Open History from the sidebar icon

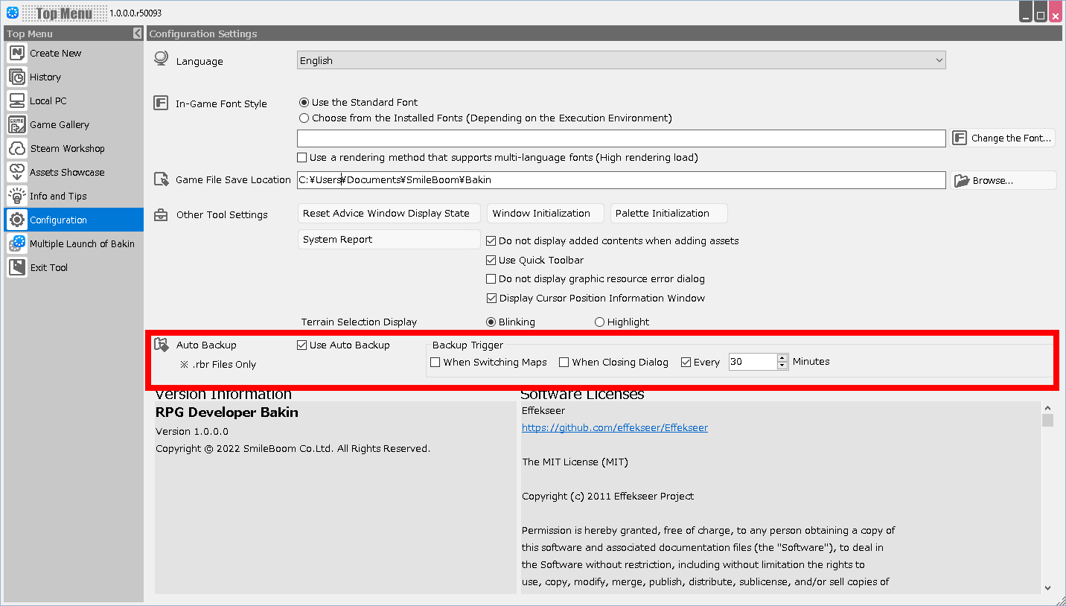[x=17, y=77]
